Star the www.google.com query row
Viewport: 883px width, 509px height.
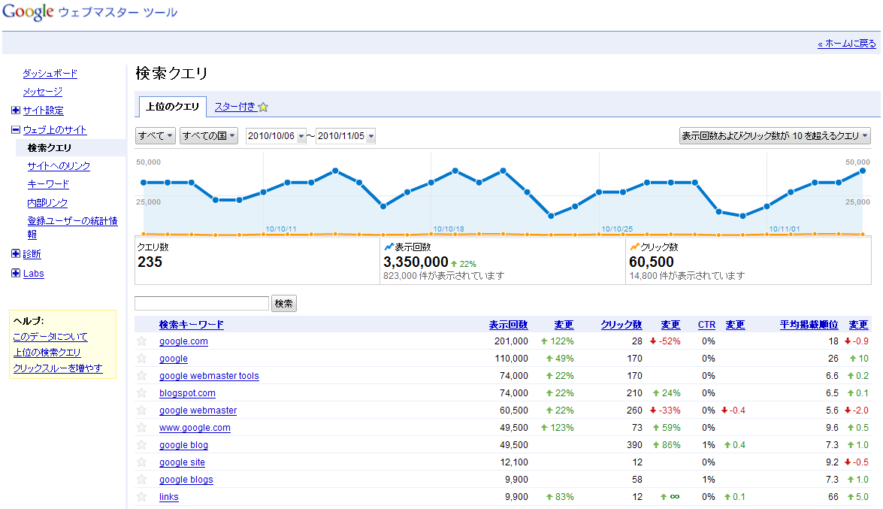point(141,427)
